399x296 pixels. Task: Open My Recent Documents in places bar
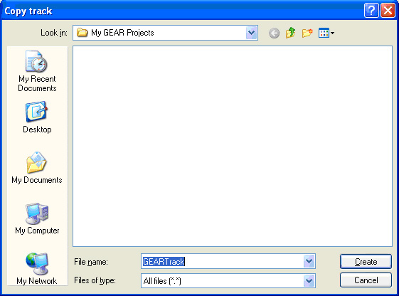(x=37, y=72)
